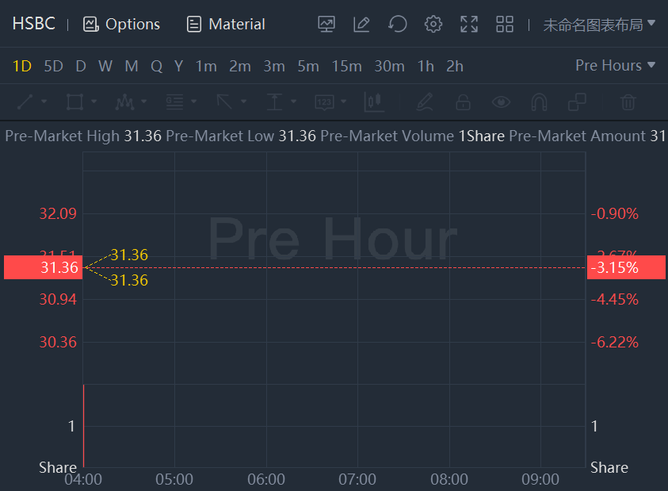668x491 pixels.
Task: Expand the rectangle shape tool dropdown arrow
Action: click(x=94, y=102)
